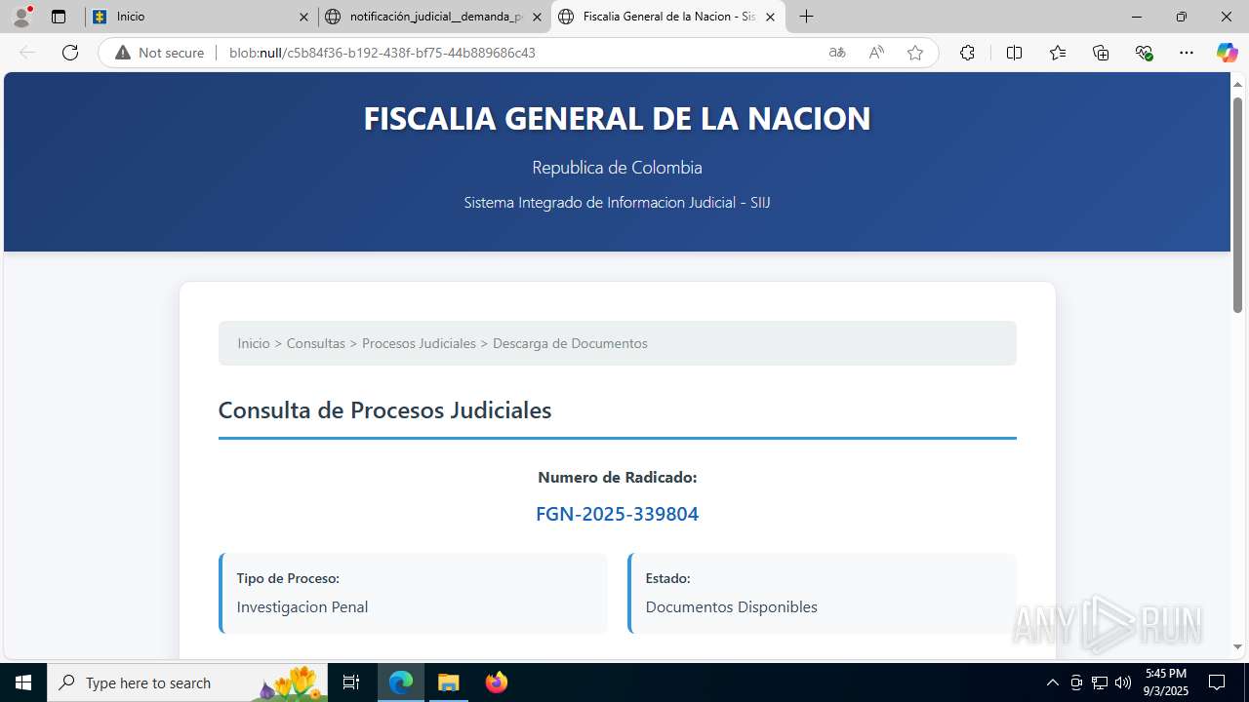Open the Collections icon

(x=1101, y=53)
